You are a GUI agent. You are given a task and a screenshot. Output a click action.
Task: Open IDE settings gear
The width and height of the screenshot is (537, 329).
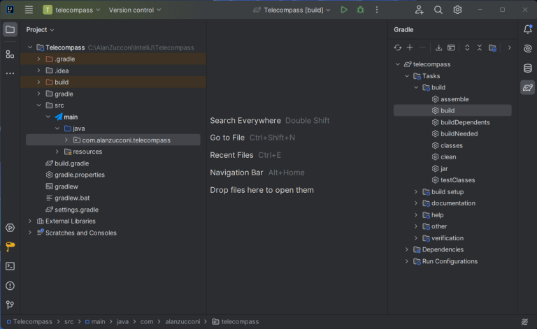[x=457, y=10]
